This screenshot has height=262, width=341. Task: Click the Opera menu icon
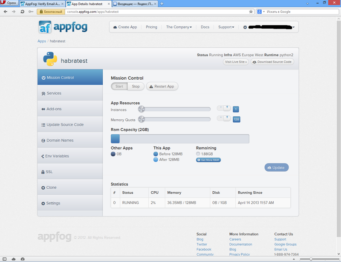[9, 3]
